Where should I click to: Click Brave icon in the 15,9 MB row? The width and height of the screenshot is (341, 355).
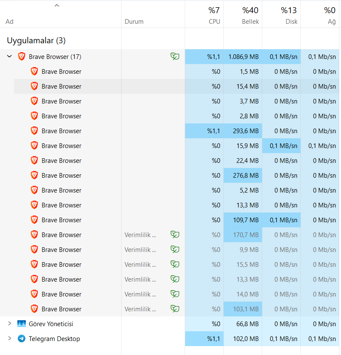[x=34, y=145]
